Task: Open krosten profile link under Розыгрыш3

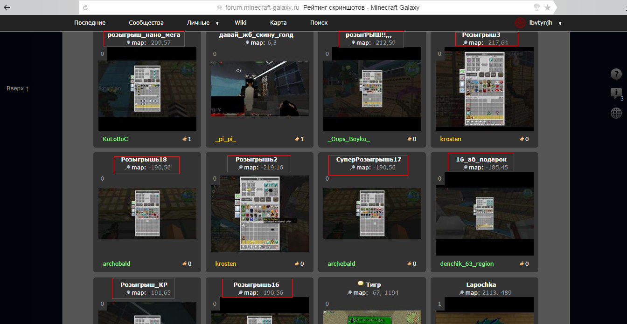Action: [450, 139]
